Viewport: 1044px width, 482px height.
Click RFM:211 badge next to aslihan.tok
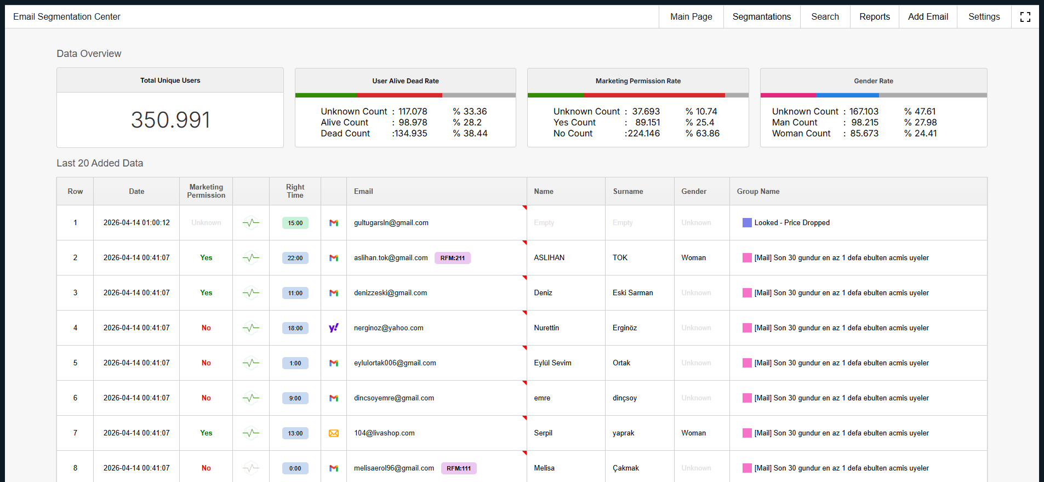[x=453, y=258]
